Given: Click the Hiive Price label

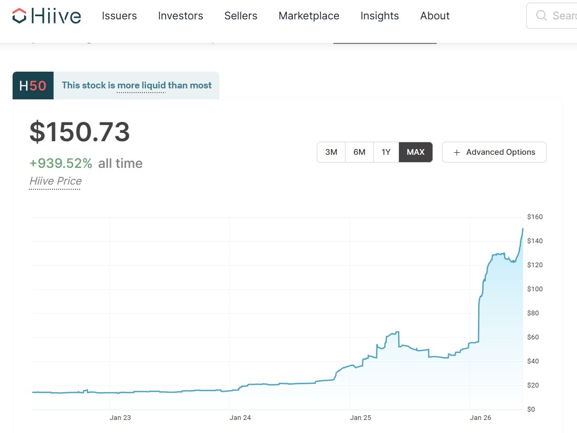Looking at the screenshot, I should click(x=55, y=181).
